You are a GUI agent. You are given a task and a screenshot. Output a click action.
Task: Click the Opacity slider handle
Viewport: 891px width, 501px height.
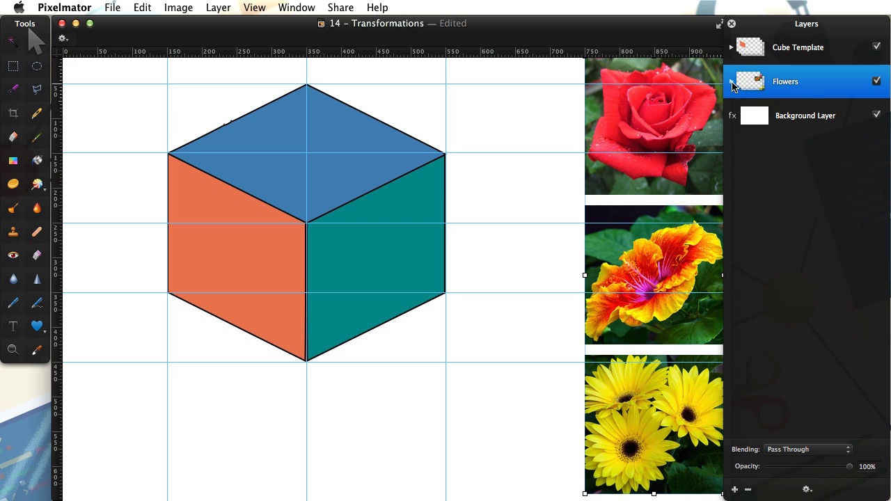(x=849, y=467)
